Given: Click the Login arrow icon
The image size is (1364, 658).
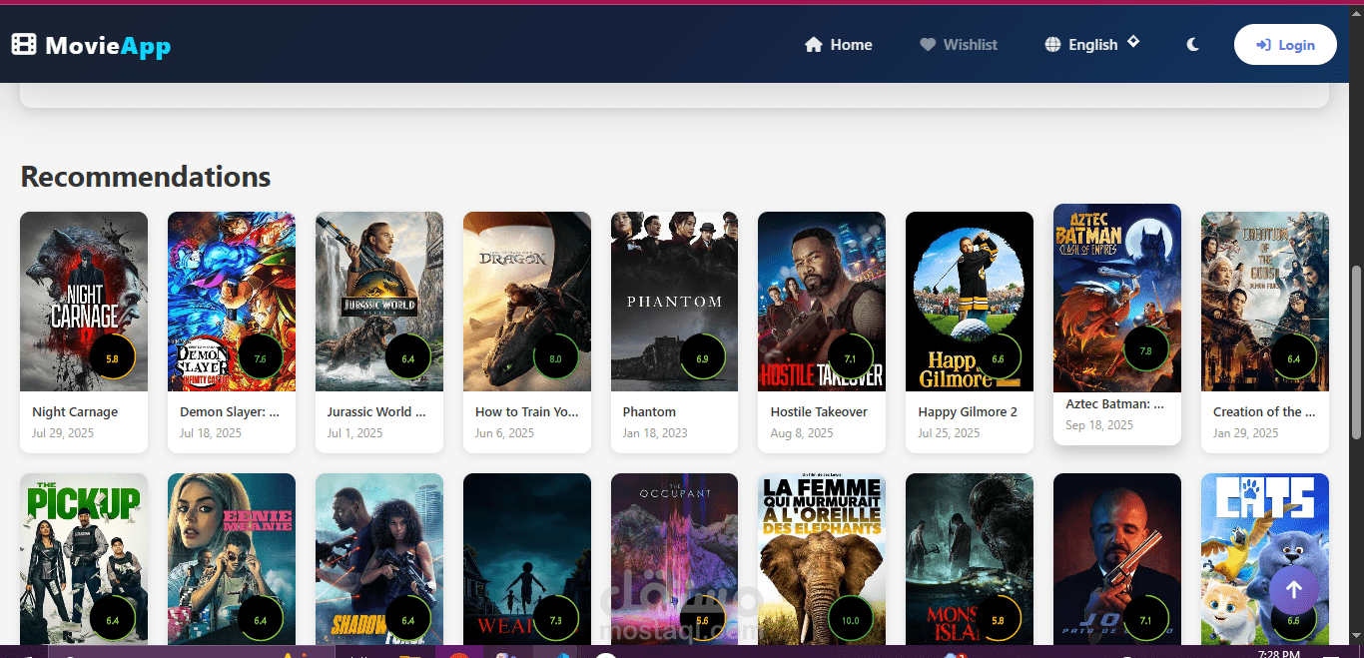Looking at the screenshot, I should [1263, 45].
